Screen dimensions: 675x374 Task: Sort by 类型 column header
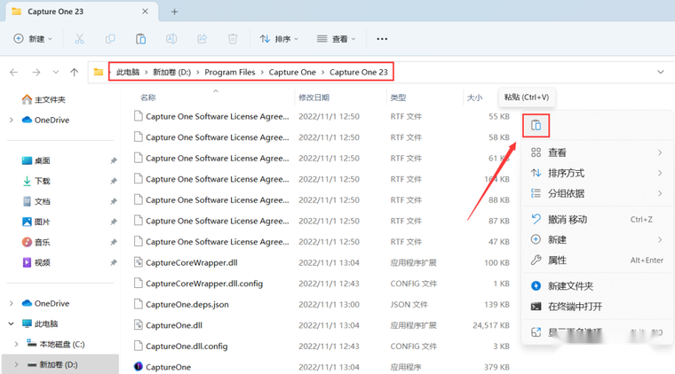pos(398,97)
